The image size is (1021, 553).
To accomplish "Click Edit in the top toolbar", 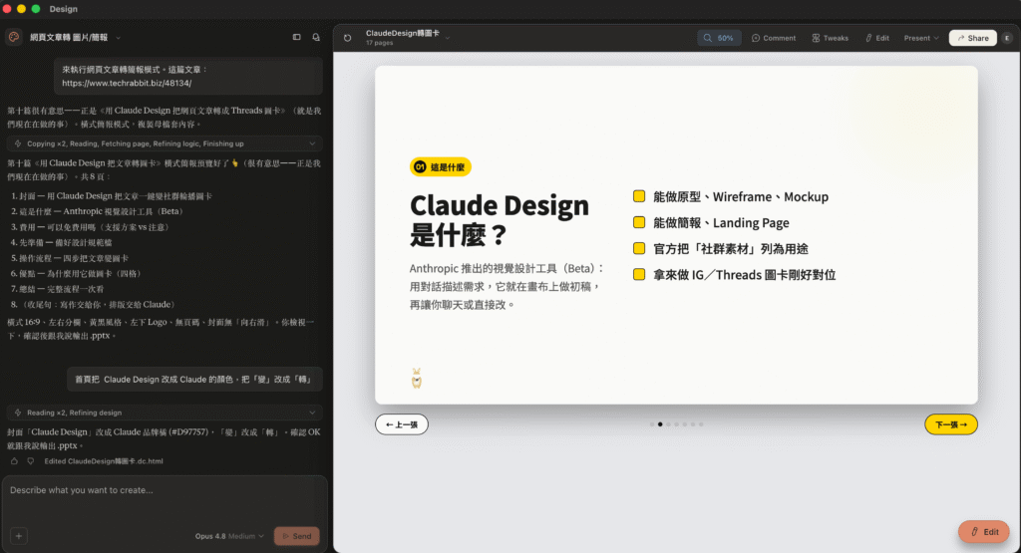I will click(x=877, y=38).
